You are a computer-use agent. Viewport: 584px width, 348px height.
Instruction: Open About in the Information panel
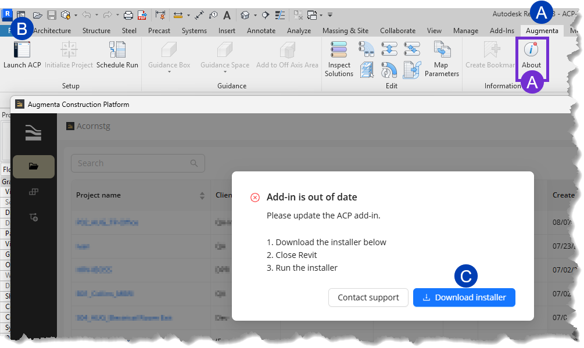tap(531, 55)
